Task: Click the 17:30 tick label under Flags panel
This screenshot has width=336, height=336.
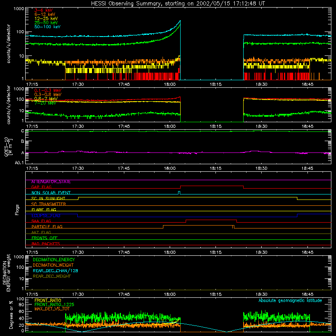Action: click(x=78, y=252)
